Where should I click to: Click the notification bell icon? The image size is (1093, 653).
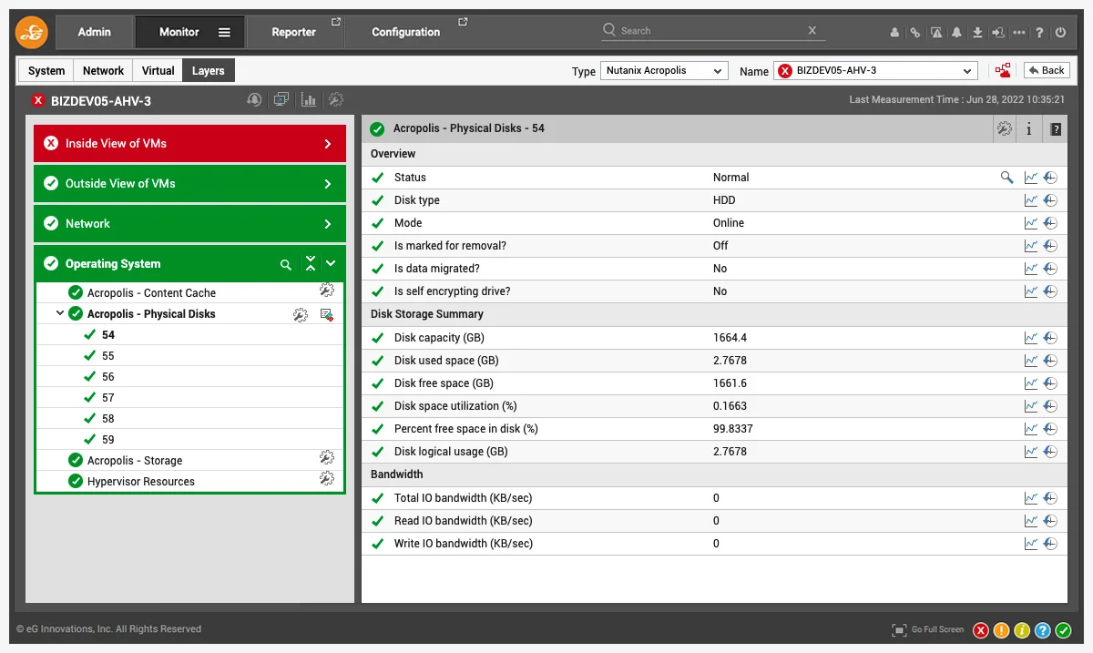click(956, 32)
